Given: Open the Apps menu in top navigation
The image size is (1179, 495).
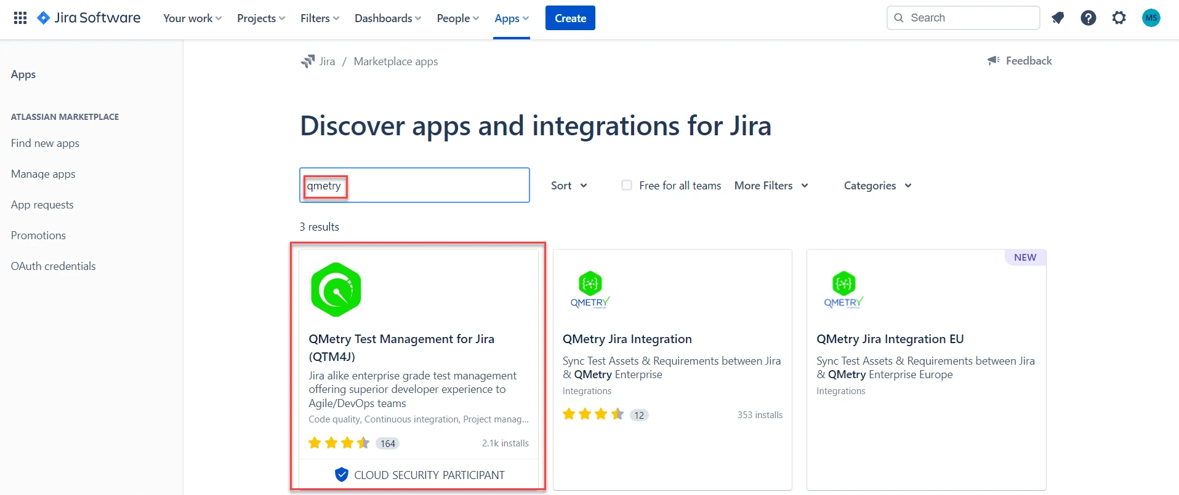Looking at the screenshot, I should coord(512,18).
